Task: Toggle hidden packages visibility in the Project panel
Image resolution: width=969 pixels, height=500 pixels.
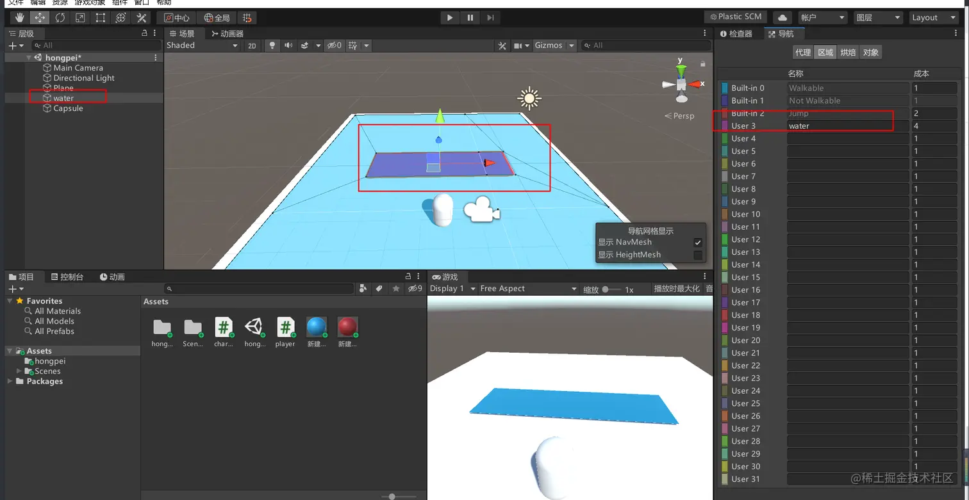Action: pyautogui.click(x=416, y=289)
